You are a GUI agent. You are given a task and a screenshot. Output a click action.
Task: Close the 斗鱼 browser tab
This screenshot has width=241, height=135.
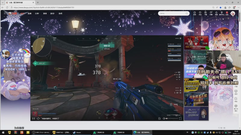[33, 3]
